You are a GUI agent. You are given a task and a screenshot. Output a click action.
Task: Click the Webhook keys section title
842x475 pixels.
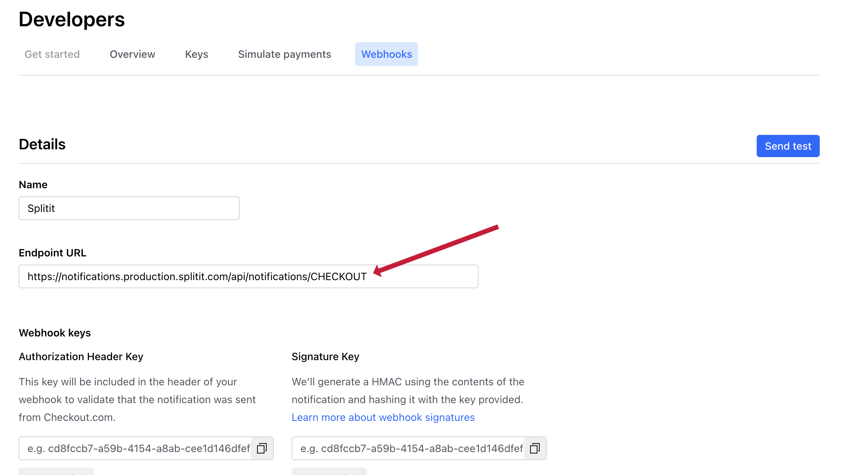click(55, 333)
